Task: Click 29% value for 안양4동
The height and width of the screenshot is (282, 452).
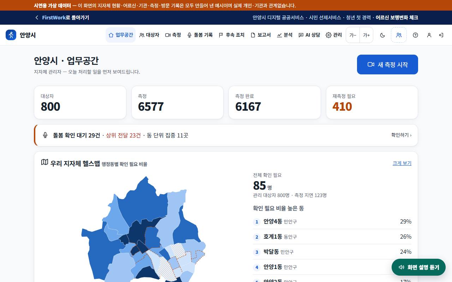Action: (406, 222)
